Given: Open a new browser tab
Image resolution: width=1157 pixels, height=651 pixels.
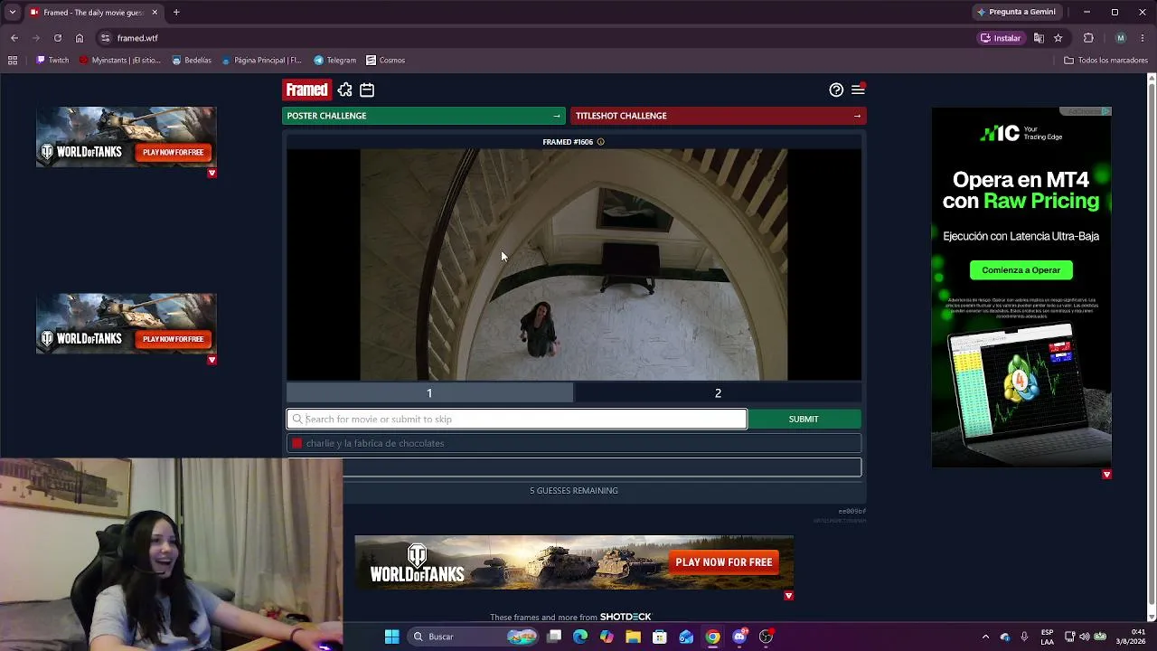Looking at the screenshot, I should point(176,12).
